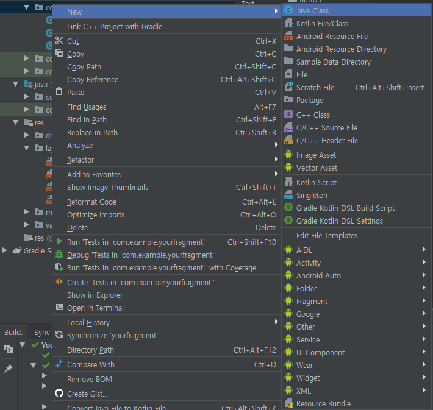Expand the Gradle Scripts tree node
Screen dimensions: 433x410
tap(5, 250)
